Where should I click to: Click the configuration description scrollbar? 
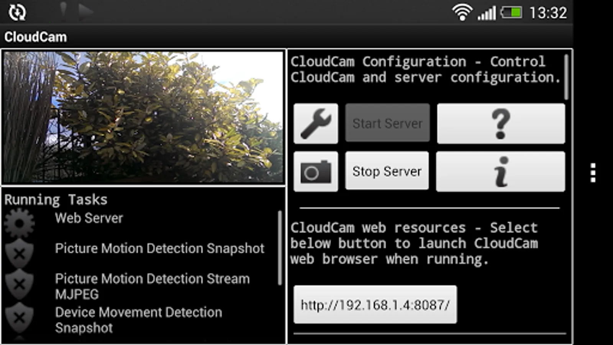pos(566,77)
